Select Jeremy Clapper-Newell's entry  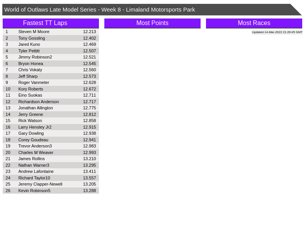pyautogui.click(x=40, y=184)
